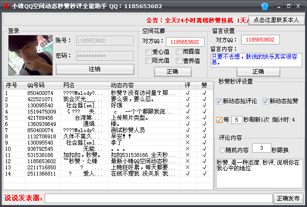Viewport: 307px width, 207px height.
Task: Click the 正确发布 publish button
Action: pyautogui.click(x=288, y=198)
